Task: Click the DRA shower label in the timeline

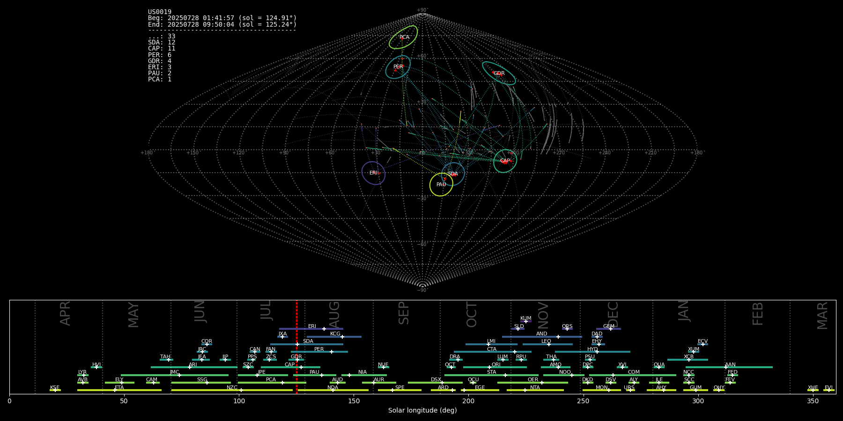Action: coord(455,357)
